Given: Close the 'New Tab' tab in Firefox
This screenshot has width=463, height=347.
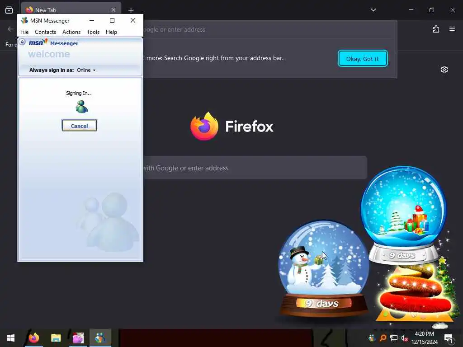Looking at the screenshot, I should 113,10.
